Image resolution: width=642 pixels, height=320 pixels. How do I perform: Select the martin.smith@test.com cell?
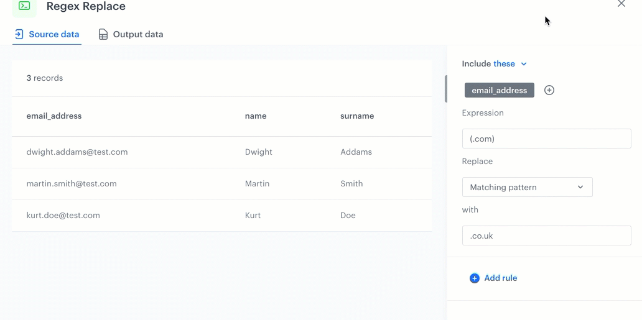point(72,183)
